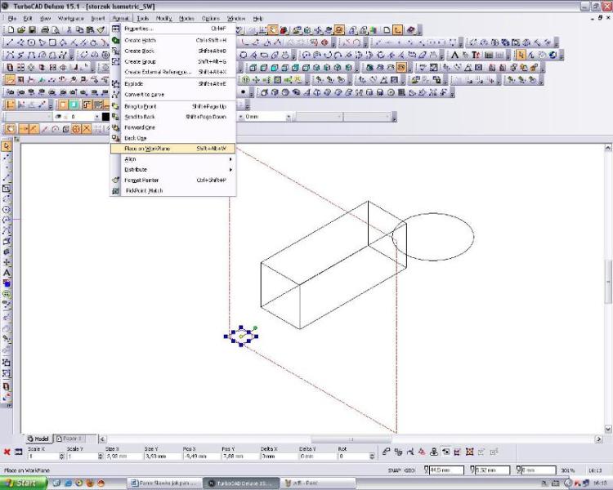
Task: Click the New document icon
Action: (x=9, y=29)
